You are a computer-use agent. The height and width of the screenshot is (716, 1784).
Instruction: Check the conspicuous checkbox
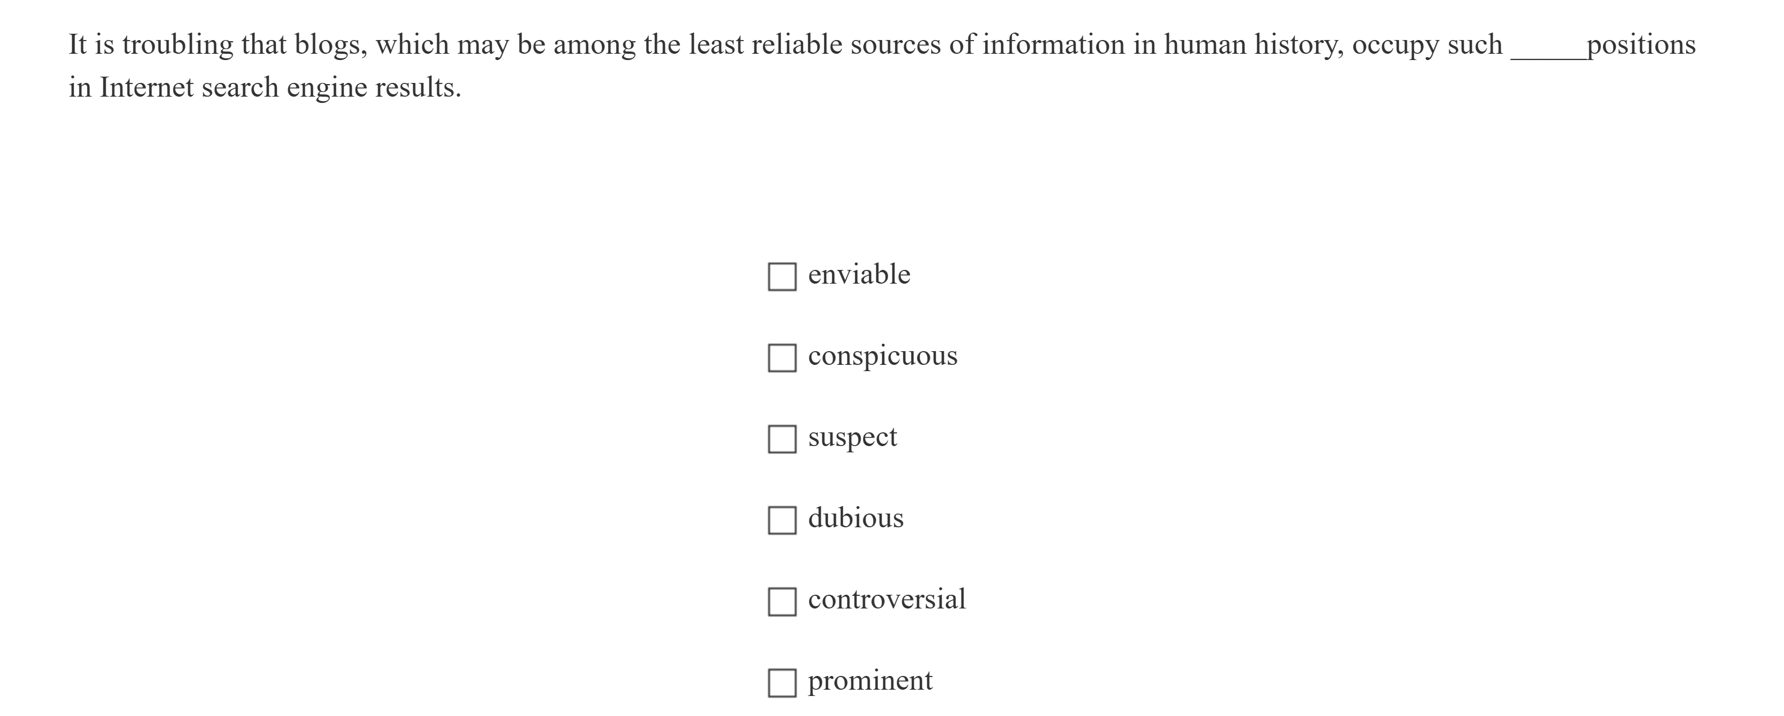click(x=784, y=357)
